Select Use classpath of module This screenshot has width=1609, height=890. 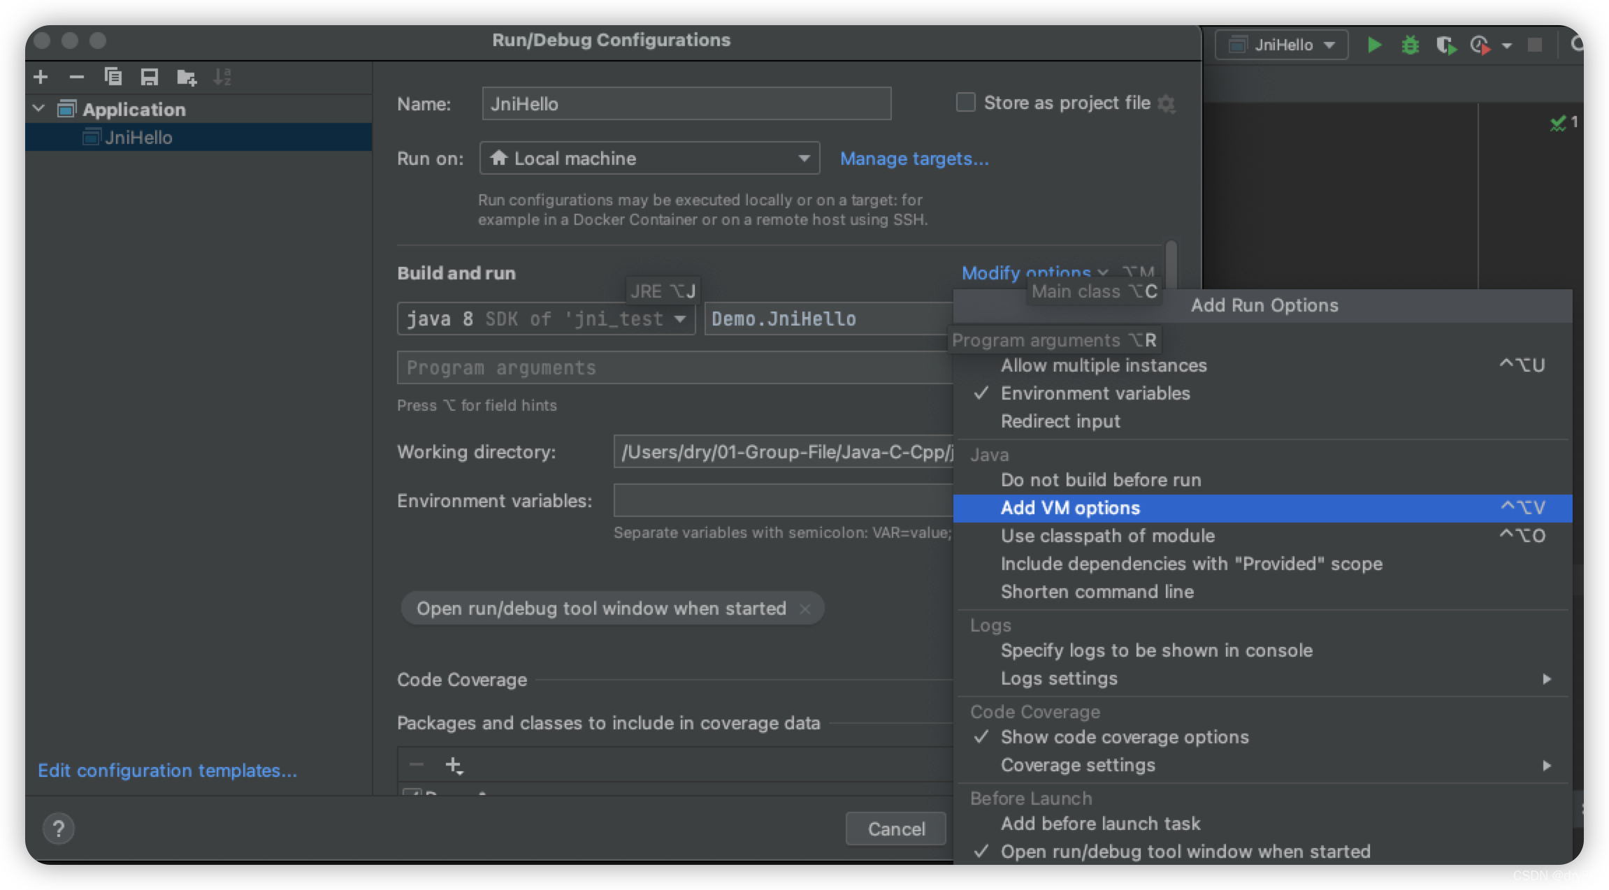pos(1262,536)
